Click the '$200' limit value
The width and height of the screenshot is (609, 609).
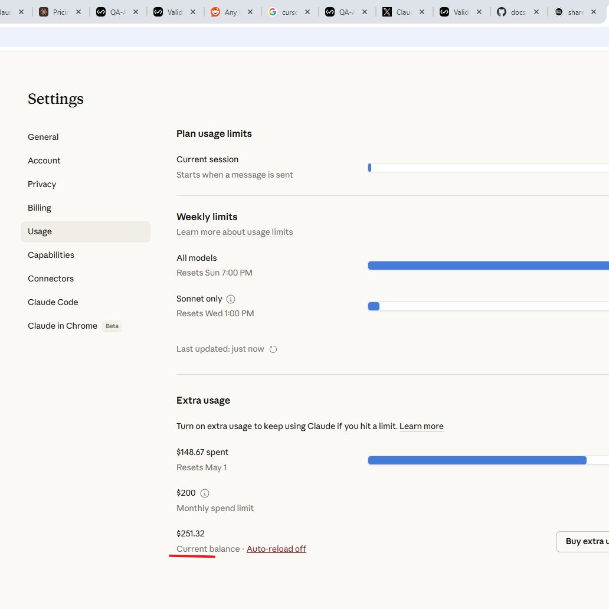click(x=186, y=493)
